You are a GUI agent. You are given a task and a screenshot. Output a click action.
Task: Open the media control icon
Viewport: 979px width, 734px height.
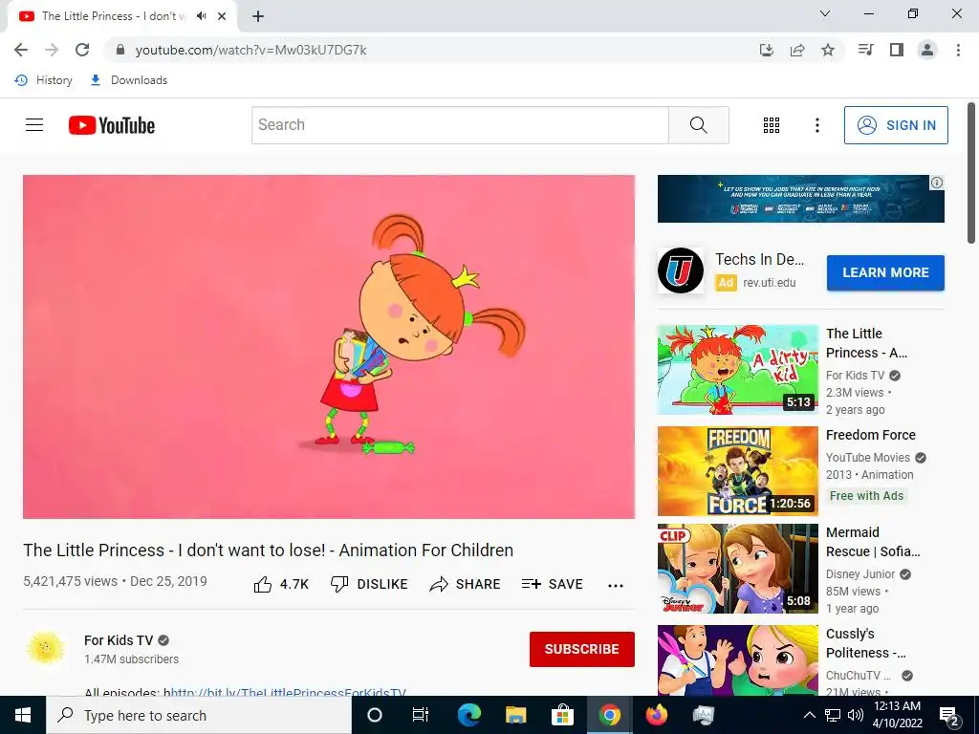[865, 50]
